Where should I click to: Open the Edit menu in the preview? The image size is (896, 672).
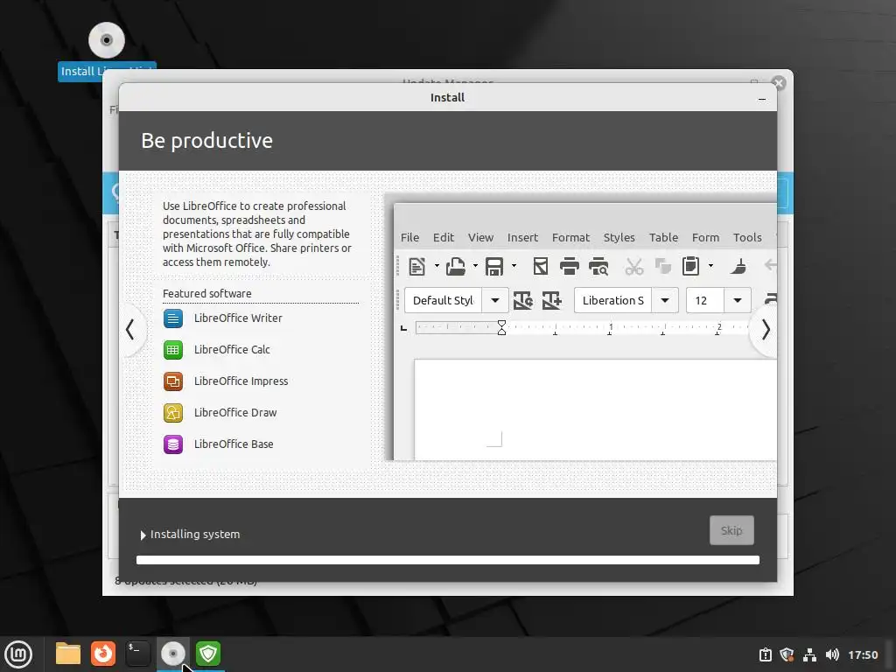pyautogui.click(x=444, y=237)
